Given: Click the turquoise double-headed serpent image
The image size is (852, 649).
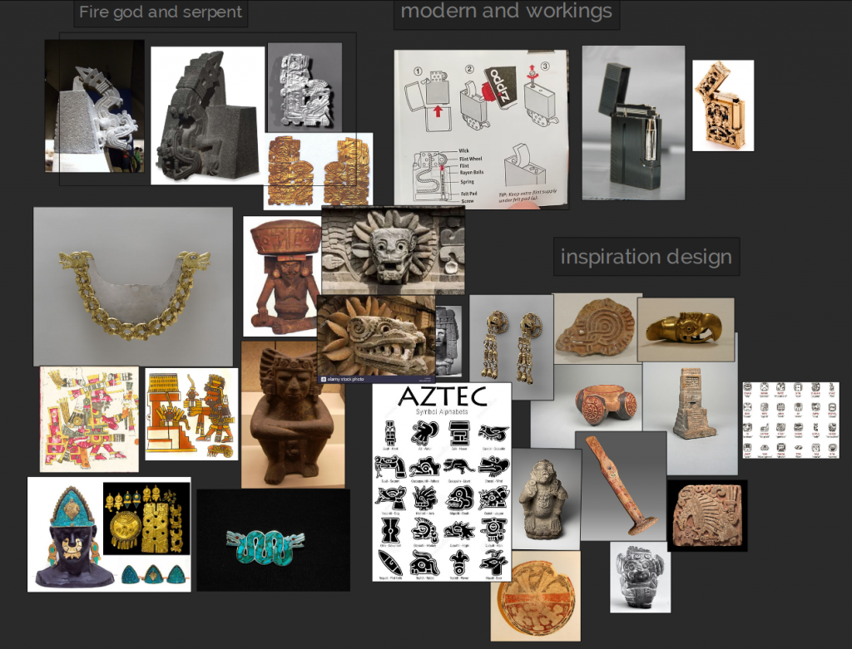Looking at the screenshot, I should (x=273, y=540).
